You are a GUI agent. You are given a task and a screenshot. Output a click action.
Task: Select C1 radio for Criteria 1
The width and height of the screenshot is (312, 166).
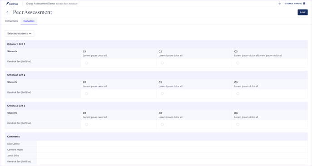[x=87, y=63]
